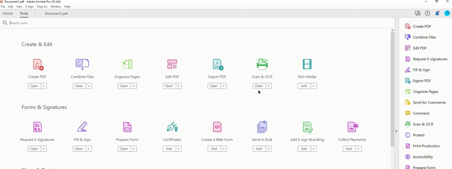Expand the dropdown arrow beside Combine Files Open
The height and width of the screenshot is (169, 452).
click(88, 86)
